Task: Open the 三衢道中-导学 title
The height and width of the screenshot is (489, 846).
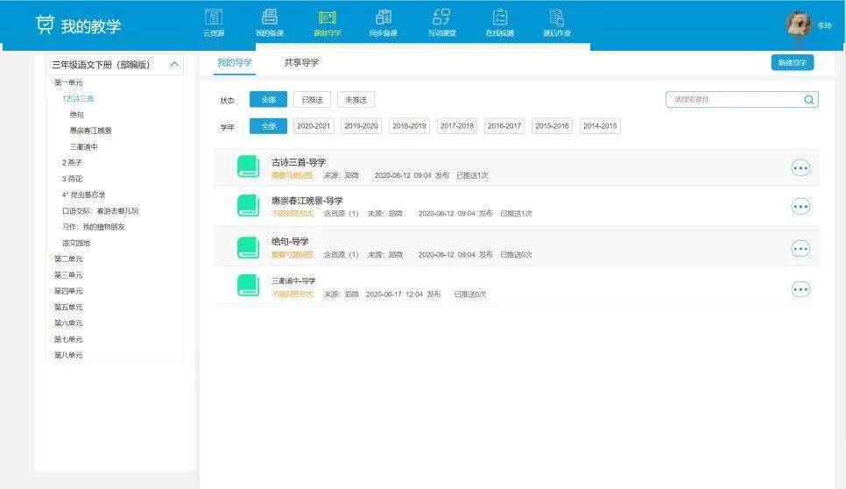Action: (x=293, y=280)
